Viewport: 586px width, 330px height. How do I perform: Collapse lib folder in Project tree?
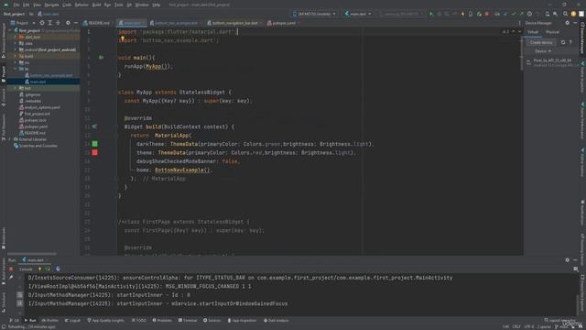pos(16,69)
